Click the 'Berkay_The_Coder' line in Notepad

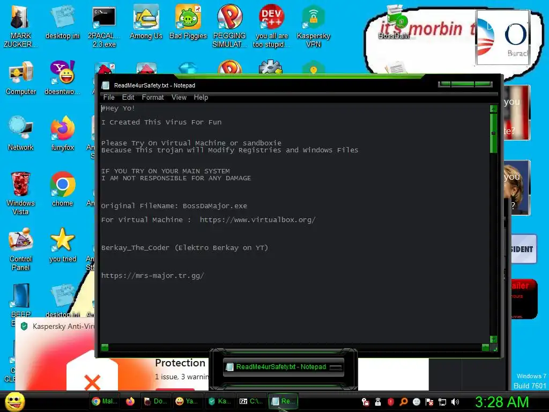pyautogui.click(x=184, y=248)
